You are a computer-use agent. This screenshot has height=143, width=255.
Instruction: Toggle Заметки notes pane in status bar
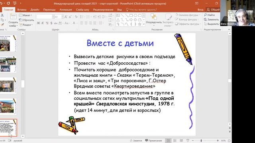(136, 141)
